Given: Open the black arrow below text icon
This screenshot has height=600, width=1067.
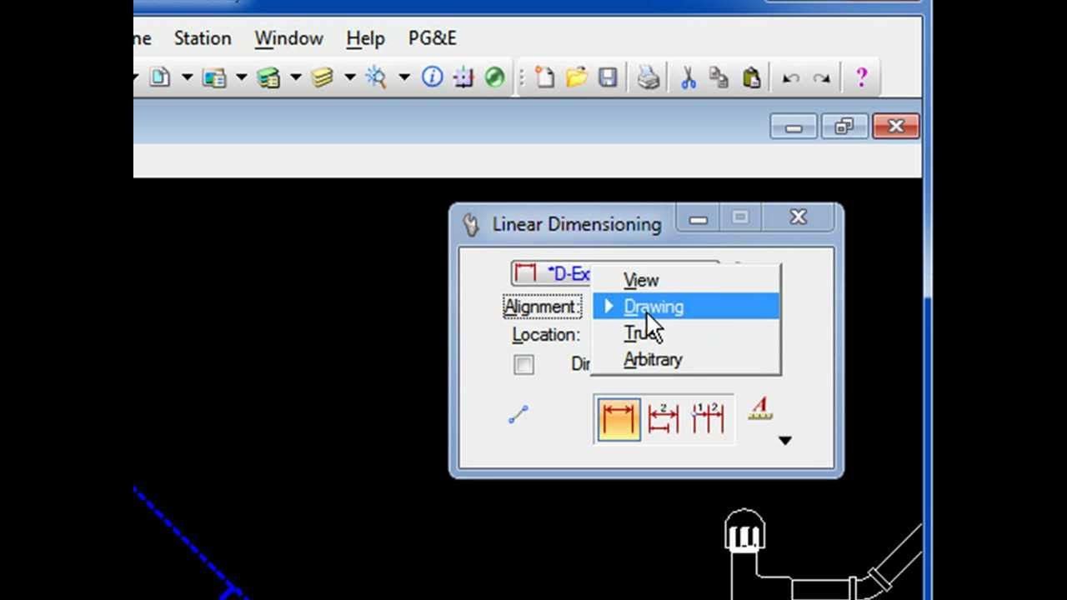Looking at the screenshot, I should coord(784,441).
